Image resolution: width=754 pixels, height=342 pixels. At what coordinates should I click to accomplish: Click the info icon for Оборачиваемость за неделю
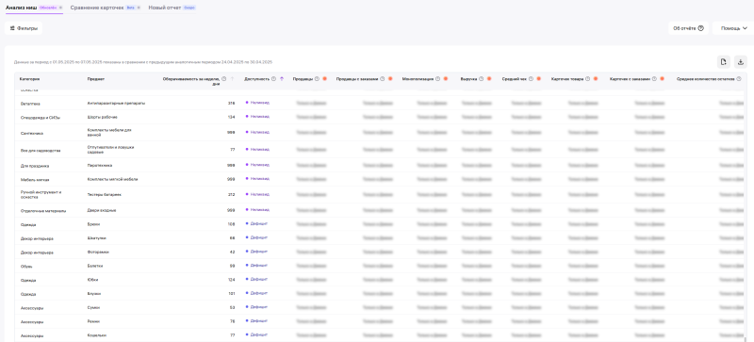click(224, 79)
